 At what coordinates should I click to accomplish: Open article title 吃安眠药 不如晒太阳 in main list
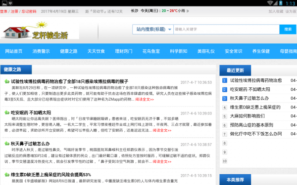(x=31, y=112)
